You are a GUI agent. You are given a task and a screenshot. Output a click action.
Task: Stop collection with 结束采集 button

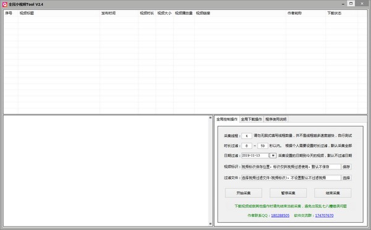coord(333,193)
